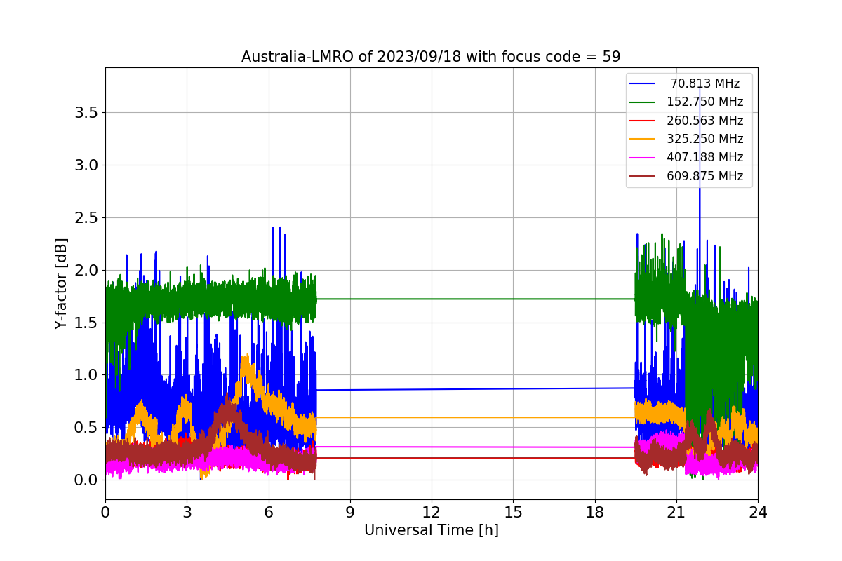Click the 15 tick on time axis

click(513, 513)
